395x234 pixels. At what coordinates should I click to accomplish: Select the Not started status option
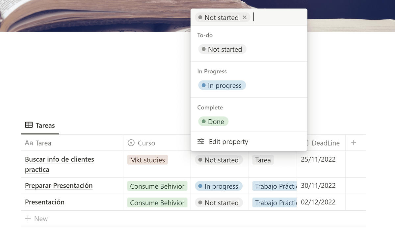click(222, 49)
